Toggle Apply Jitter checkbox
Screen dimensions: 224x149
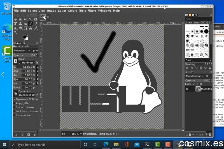[15, 103]
